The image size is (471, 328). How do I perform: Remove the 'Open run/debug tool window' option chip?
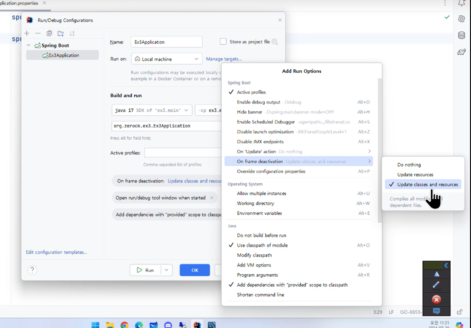pos(212,198)
